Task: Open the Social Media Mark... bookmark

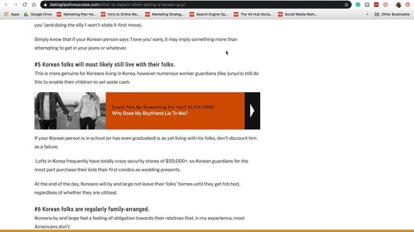Action: (298, 14)
